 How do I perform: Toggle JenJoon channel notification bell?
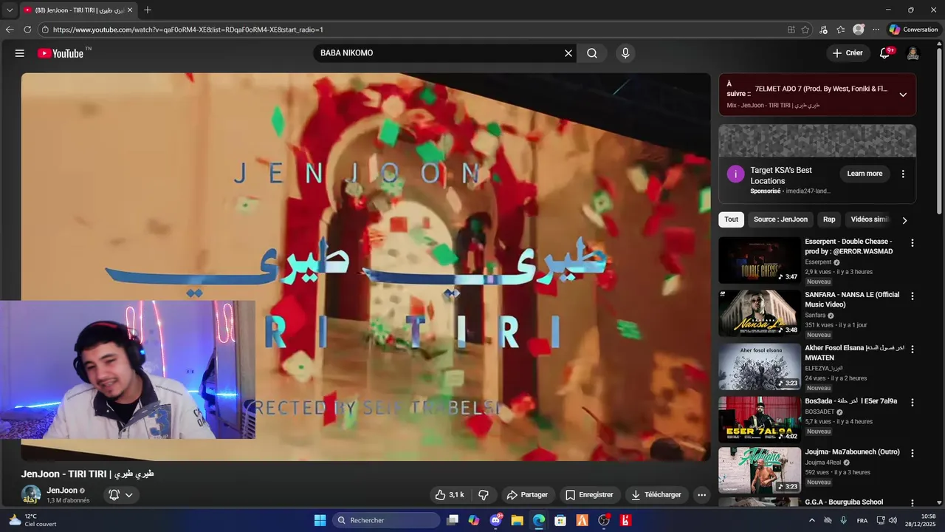(114, 495)
